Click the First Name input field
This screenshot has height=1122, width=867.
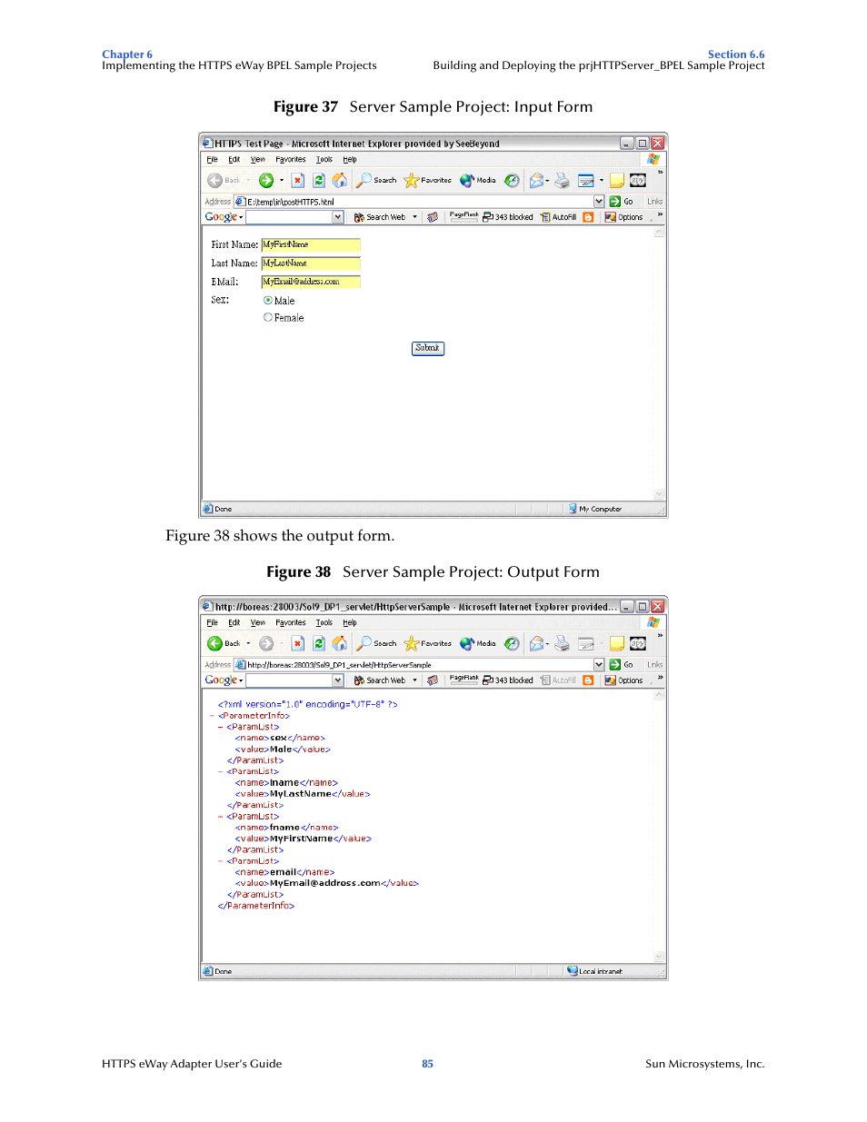pos(311,244)
